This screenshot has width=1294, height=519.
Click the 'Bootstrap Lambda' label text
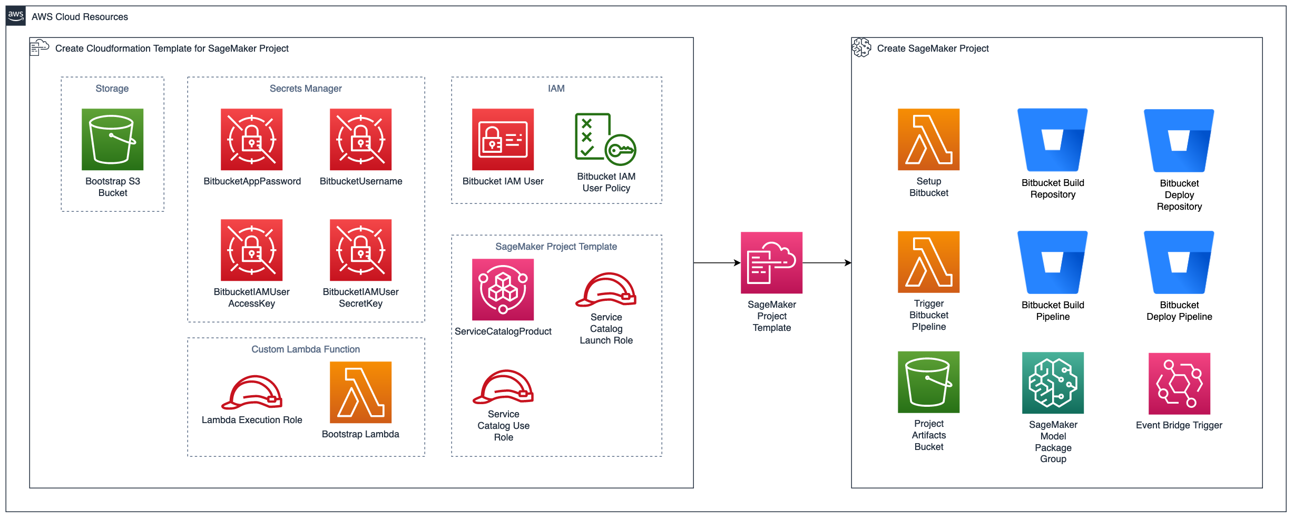pyautogui.click(x=360, y=434)
